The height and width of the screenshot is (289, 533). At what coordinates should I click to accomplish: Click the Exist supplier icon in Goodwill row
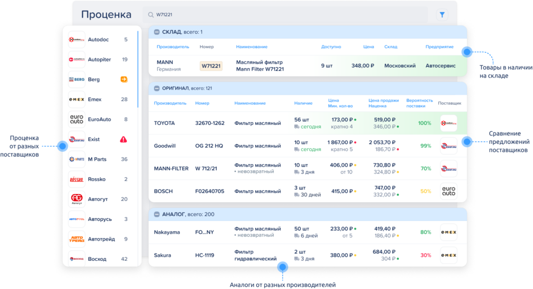tap(448, 146)
